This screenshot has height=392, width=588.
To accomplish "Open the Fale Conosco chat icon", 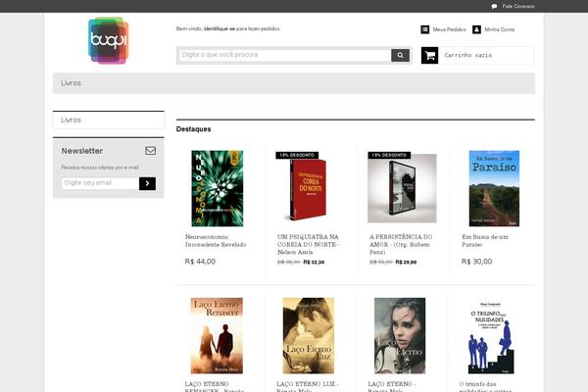I will [494, 7].
